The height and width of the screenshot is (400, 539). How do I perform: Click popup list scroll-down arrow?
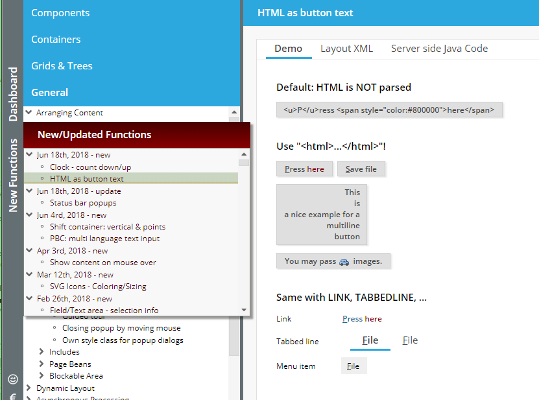pyautogui.click(x=244, y=310)
